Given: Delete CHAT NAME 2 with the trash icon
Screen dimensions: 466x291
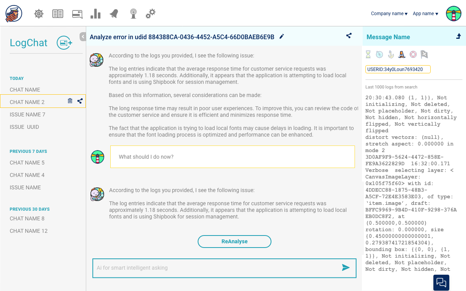Looking at the screenshot, I should [x=70, y=101].
